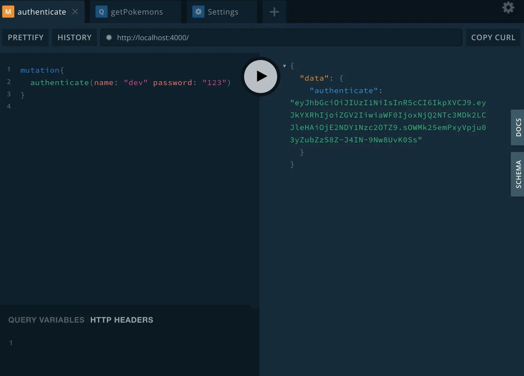Select the QUERY VARIABLES section
Image resolution: width=524 pixels, height=376 pixels.
pyautogui.click(x=46, y=320)
